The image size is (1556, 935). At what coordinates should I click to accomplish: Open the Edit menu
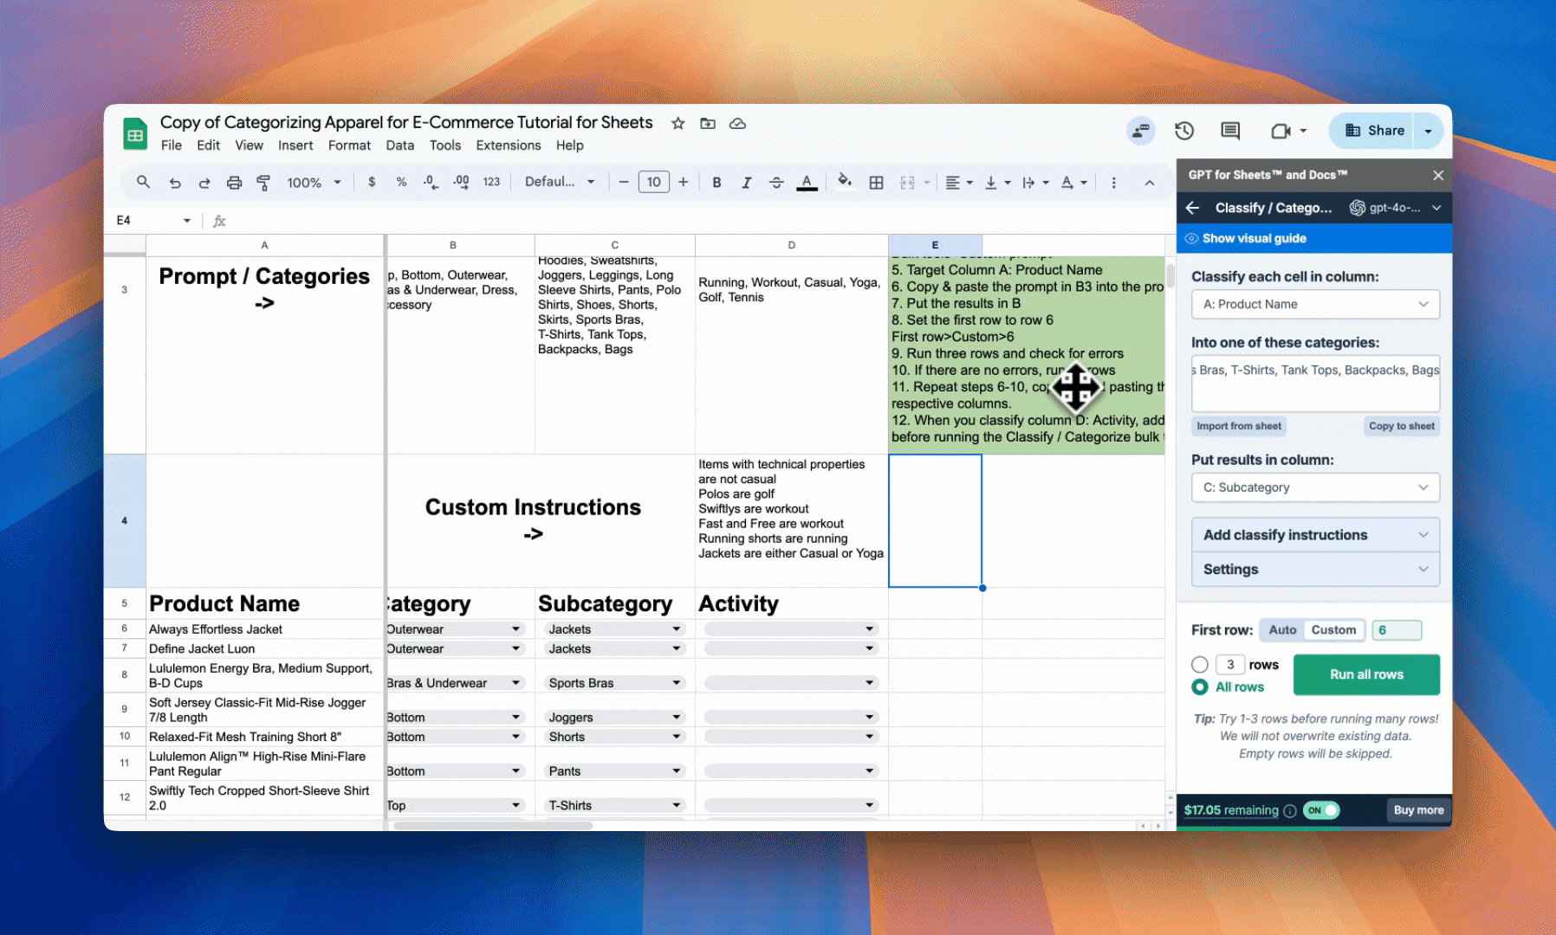pyautogui.click(x=208, y=145)
